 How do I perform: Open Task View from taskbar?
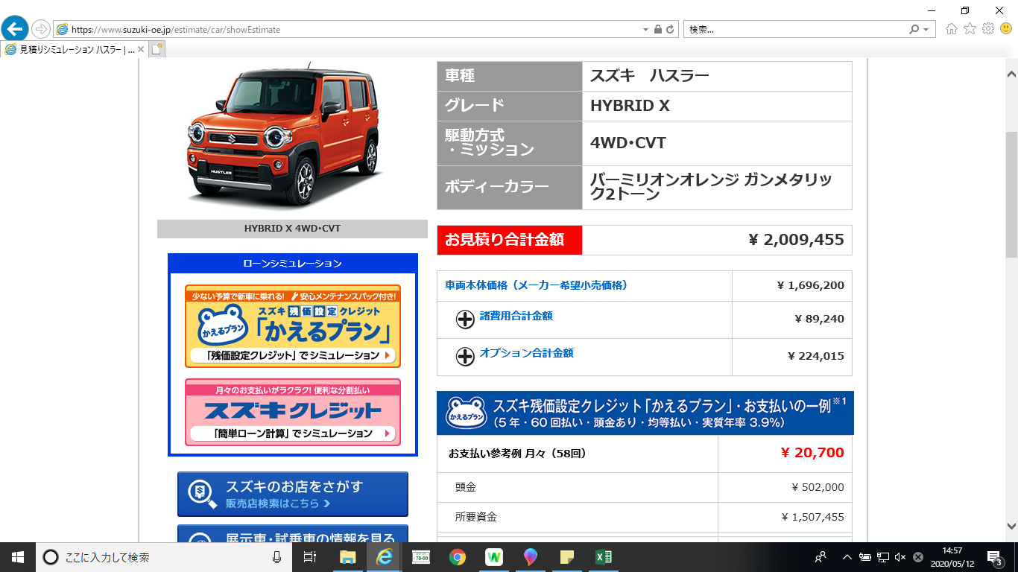pos(311,556)
